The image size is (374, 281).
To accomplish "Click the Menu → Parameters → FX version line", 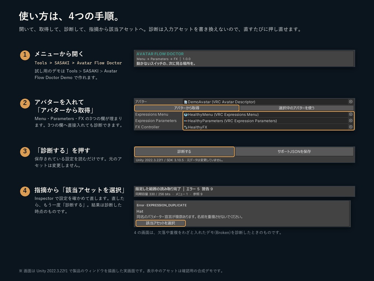I will pyautogui.click(x=163, y=59).
